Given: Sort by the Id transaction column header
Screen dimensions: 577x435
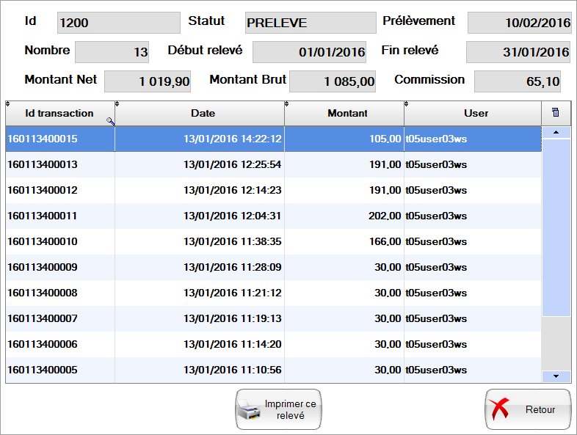Looking at the screenshot, I should [x=59, y=113].
